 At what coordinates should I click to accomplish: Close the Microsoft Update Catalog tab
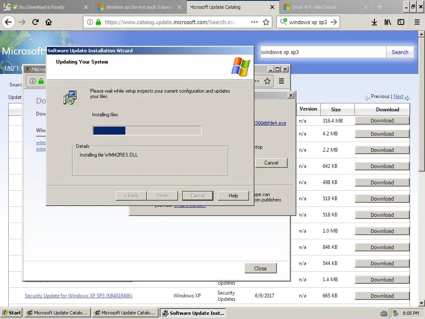(x=272, y=7)
